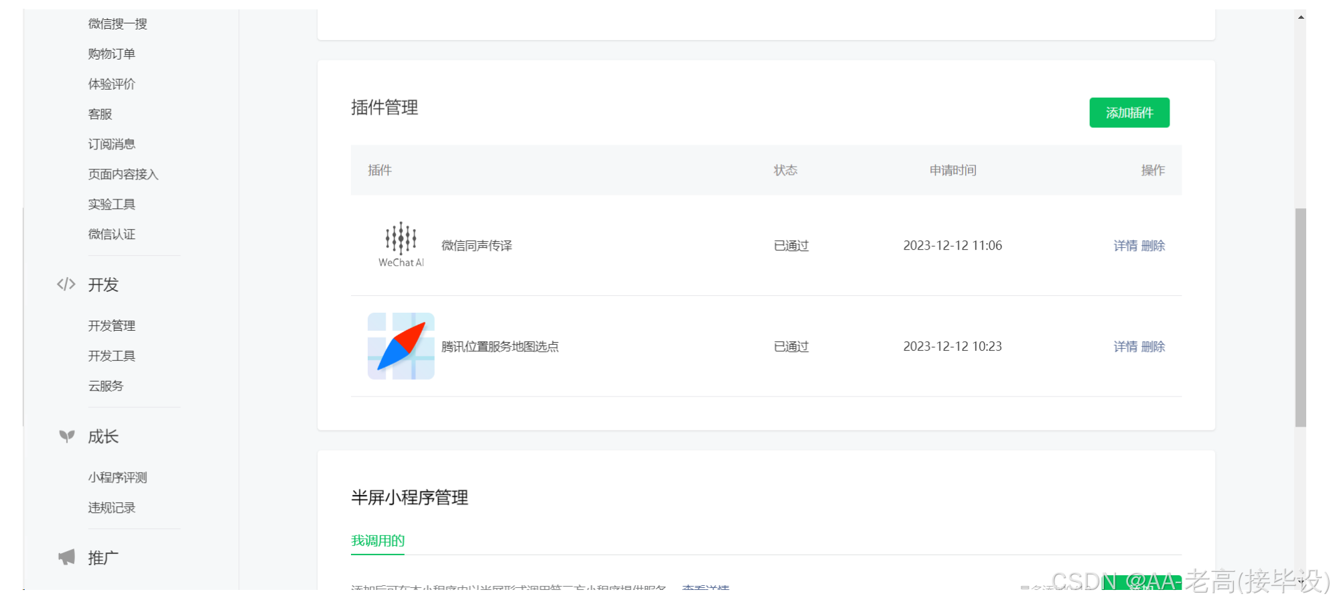The width and height of the screenshot is (1333, 604).
Task: Open 小程序评测 in the sidebar
Action: (118, 478)
